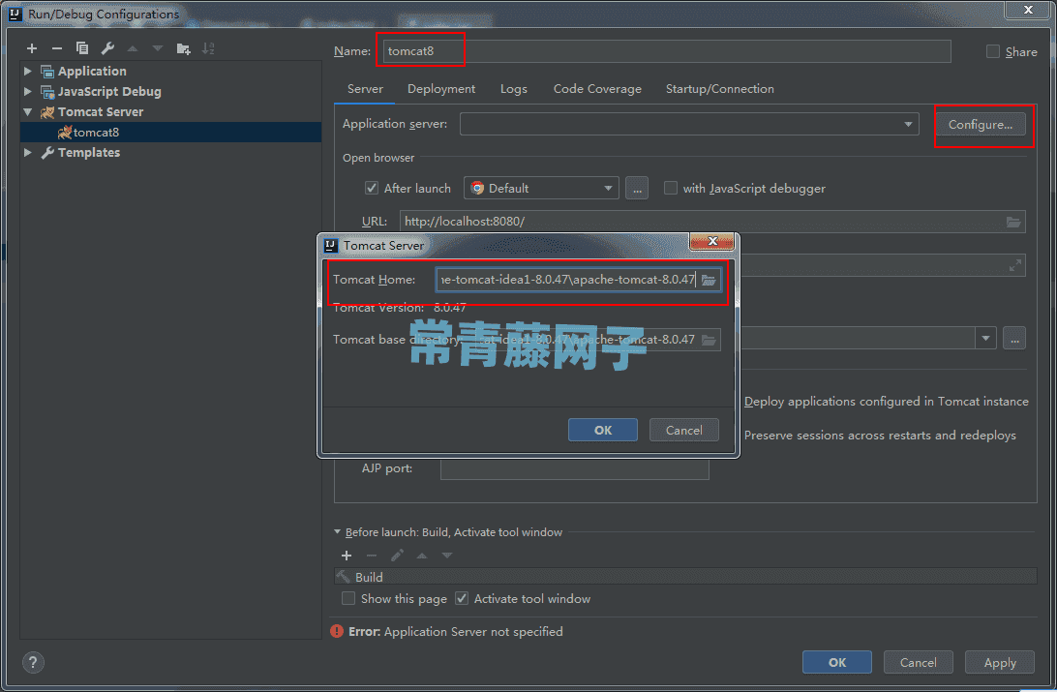Image resolution: width=1057 pixels, height=692 pixels.
Task: Copy the selected configuration
Action: (x=82, y=48)
